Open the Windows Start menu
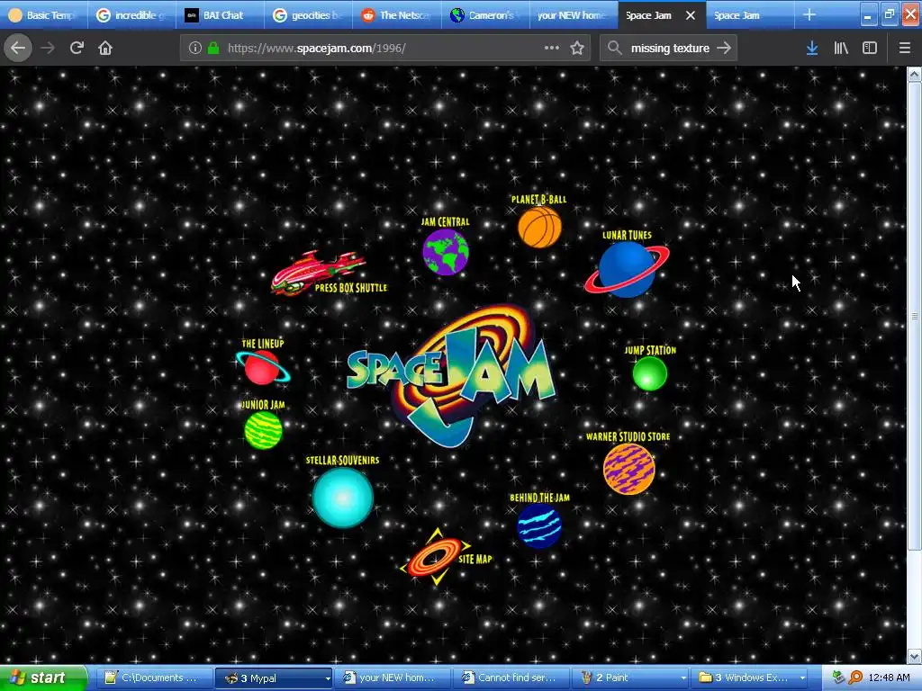This screenshot has width=922, height=691. (42, 678)
